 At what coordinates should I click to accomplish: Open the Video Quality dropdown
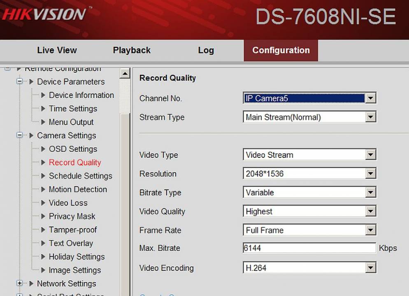(x=309, y=211)
